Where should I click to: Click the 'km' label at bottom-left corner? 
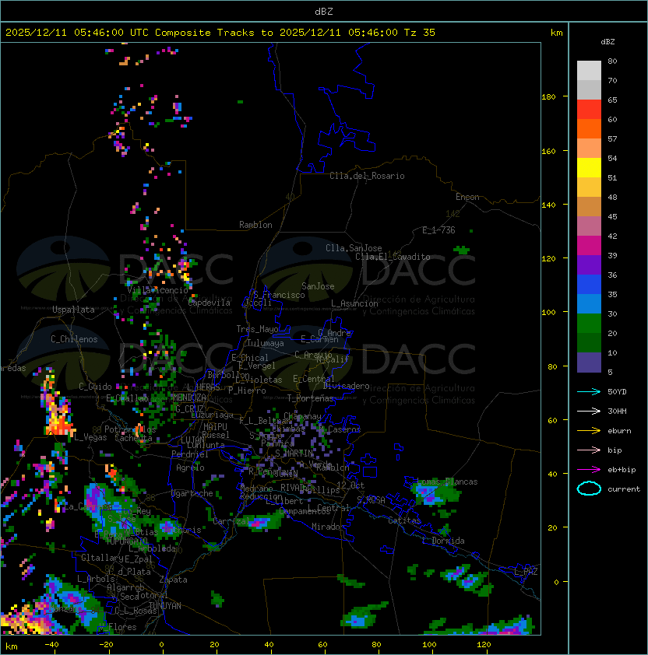tap(12, 646)
